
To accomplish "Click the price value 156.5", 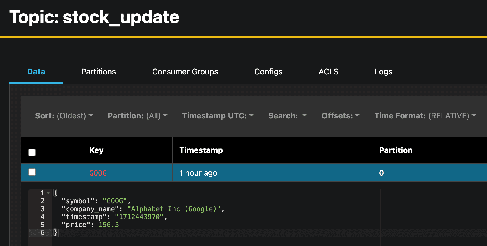I will [109, 225].
